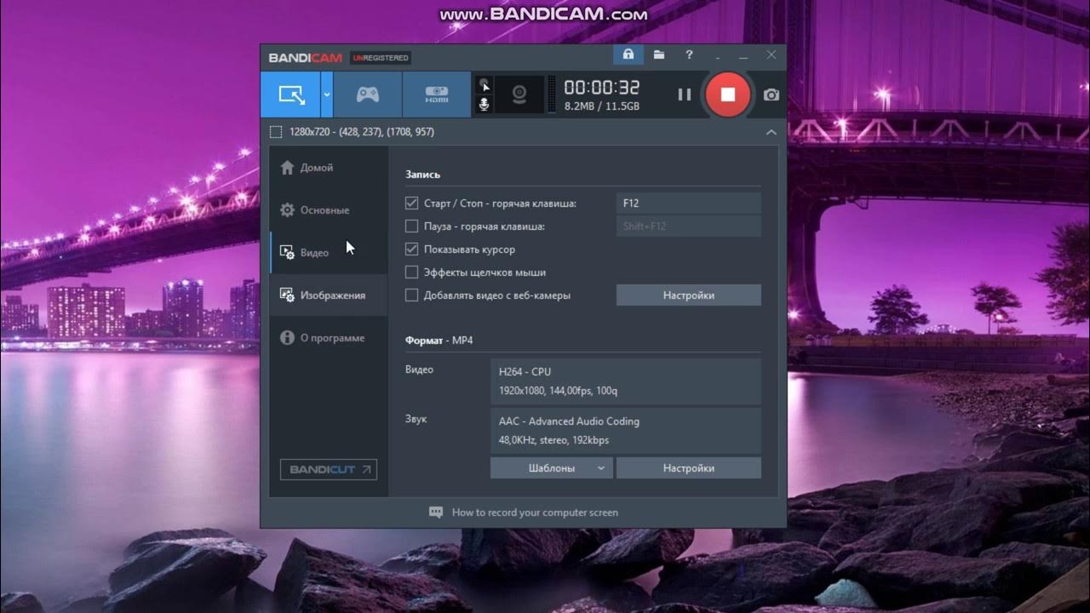Image resolution: width=1090 pixels, height=613 pixels.
Task: Click the audio volume level meter
Action: (551, 95)
